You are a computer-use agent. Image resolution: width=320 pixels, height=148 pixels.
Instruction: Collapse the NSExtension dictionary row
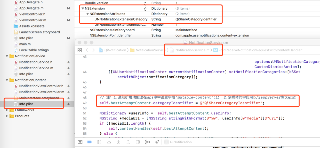83,8
